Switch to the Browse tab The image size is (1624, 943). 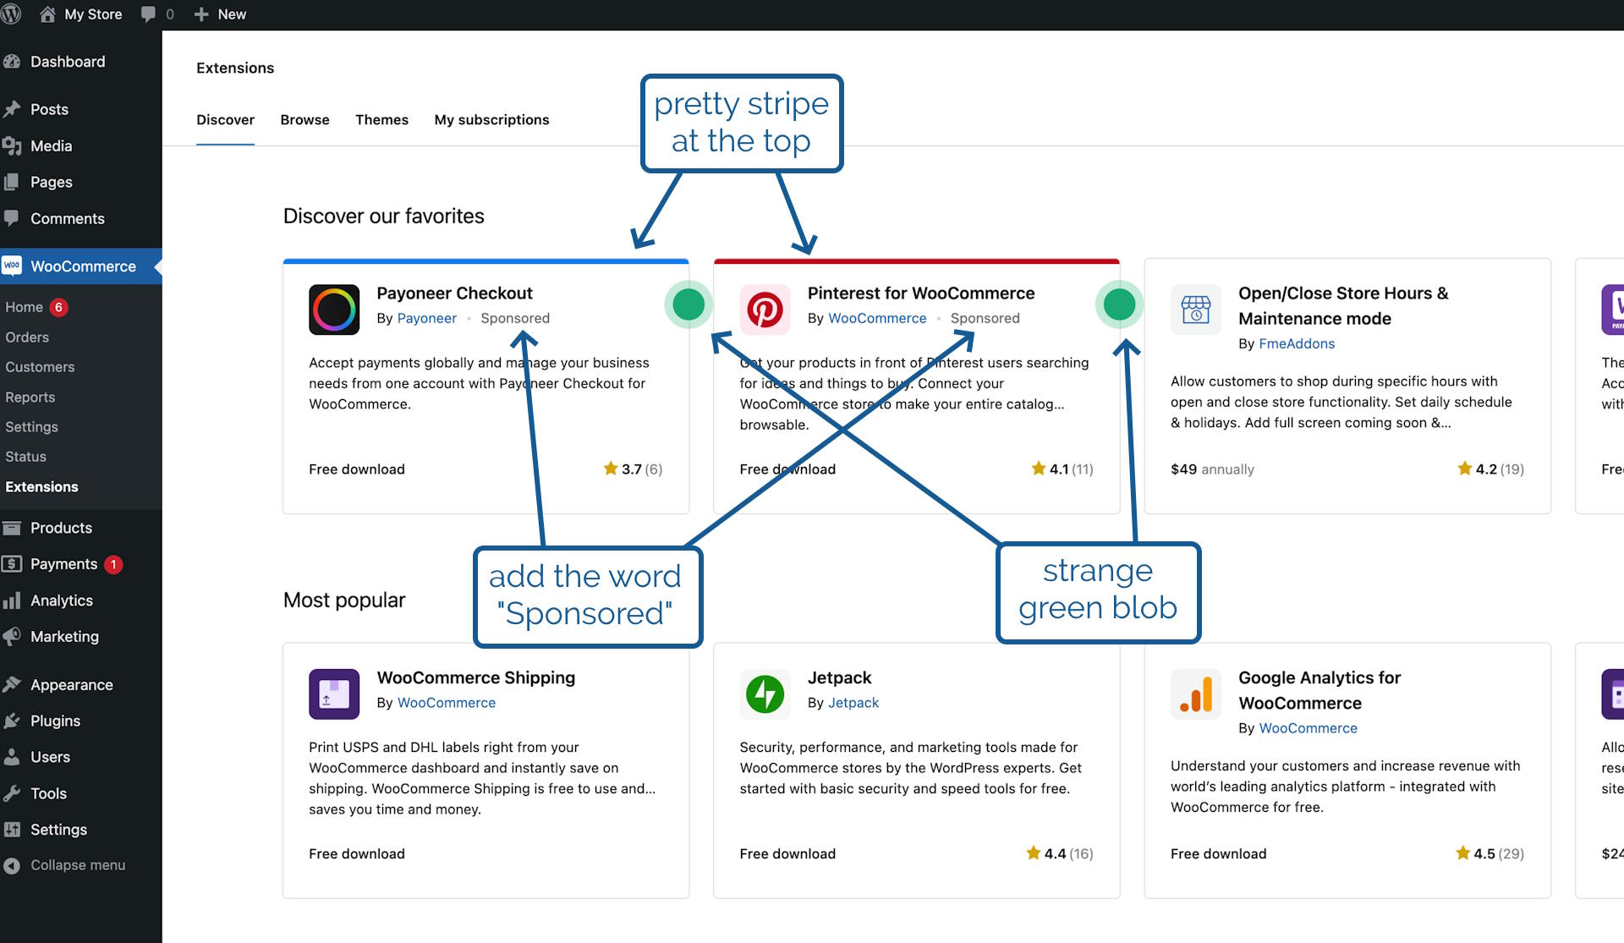click(x=304, y=120)
